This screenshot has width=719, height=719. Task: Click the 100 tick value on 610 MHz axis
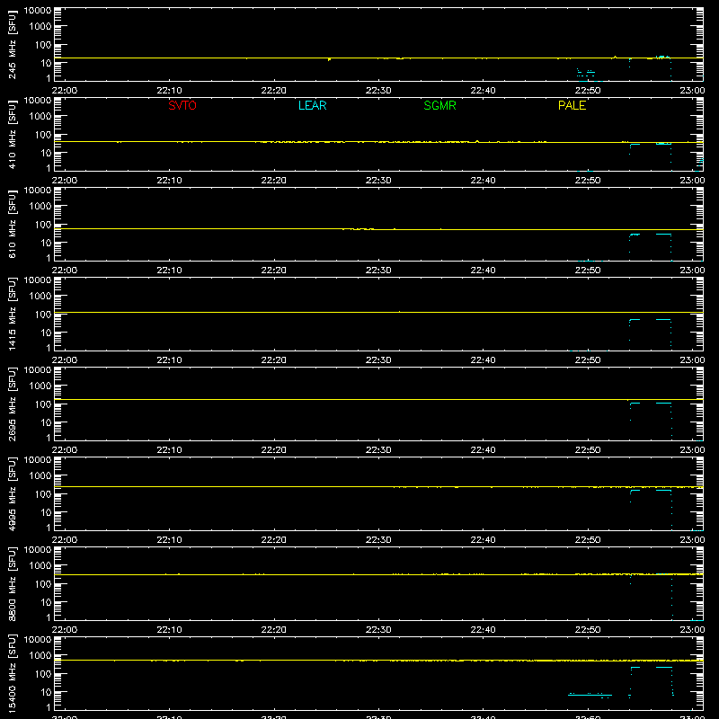click(x=43, y=225)
